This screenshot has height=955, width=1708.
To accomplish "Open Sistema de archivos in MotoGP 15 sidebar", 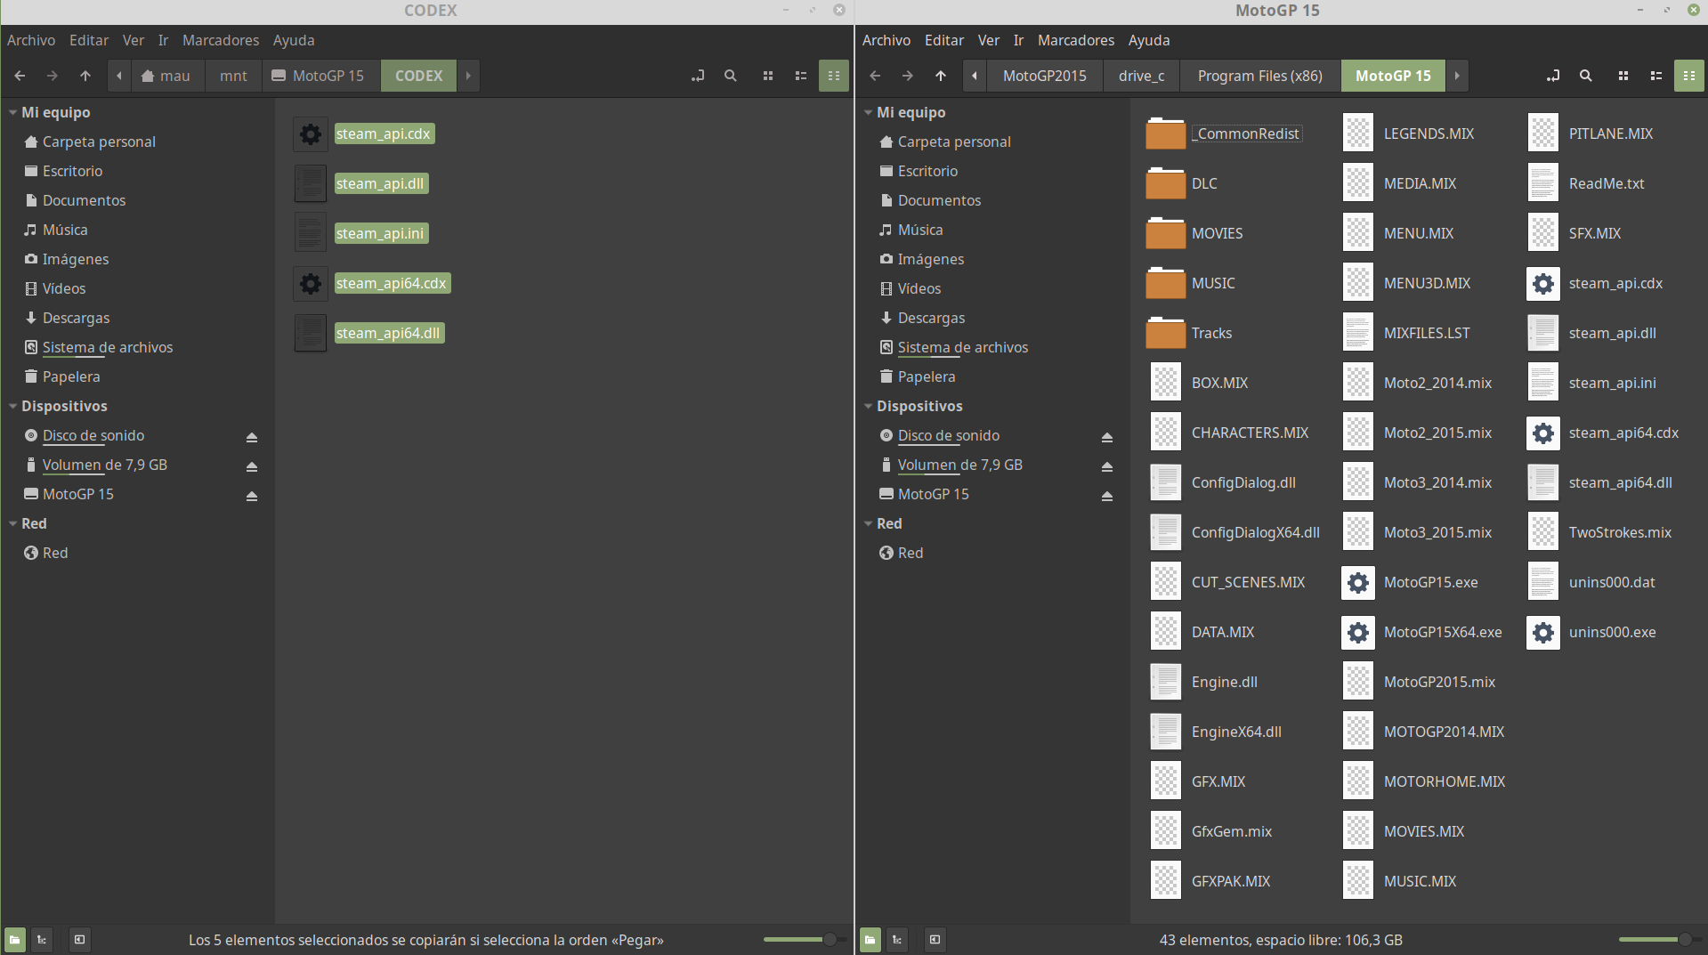I will point(962,347).
